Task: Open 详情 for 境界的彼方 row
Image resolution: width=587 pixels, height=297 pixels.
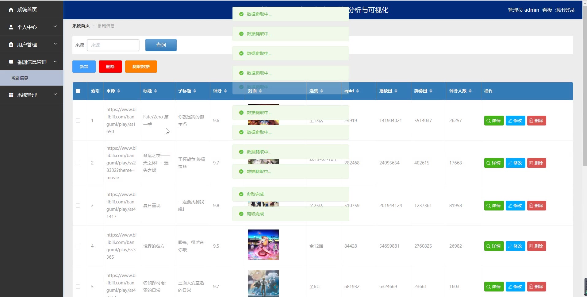Action: pos(494,246)
